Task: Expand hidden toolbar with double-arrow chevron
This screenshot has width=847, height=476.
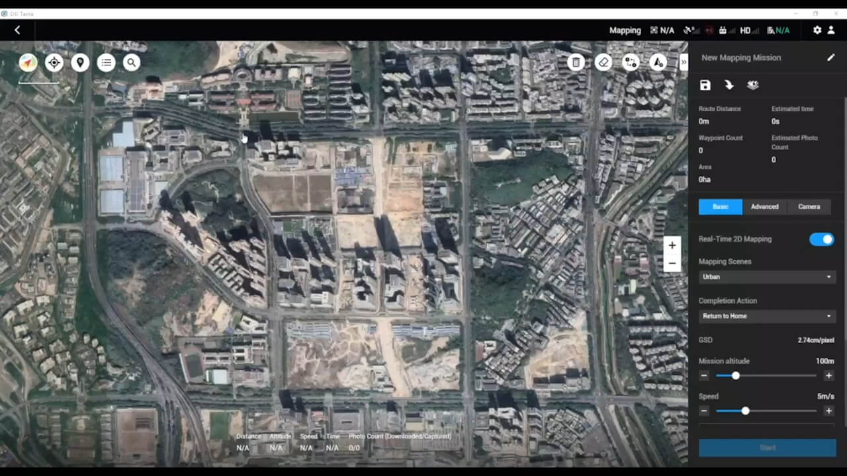Action: tap(684, 62)
